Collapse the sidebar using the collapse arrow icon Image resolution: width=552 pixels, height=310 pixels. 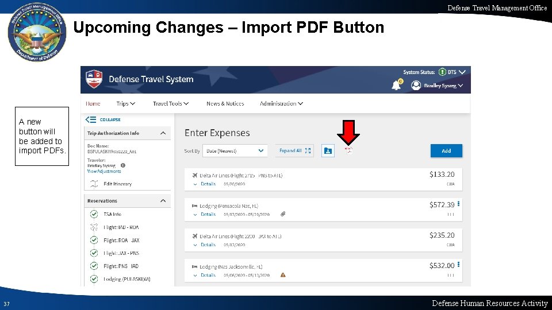[x=90, y=119]
